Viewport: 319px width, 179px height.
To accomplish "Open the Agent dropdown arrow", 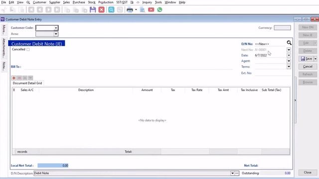I will coord(289,61).
